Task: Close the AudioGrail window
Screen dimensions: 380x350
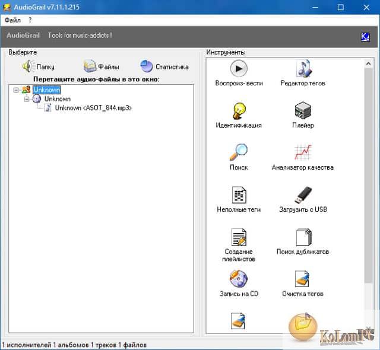Action: (366, 8)
